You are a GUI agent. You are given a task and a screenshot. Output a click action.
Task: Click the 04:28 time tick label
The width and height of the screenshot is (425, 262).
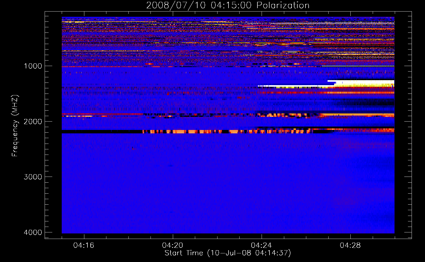click(x=350, y=245)
